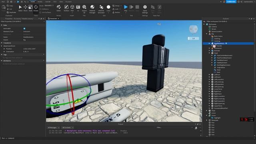
Task: Switch to the MODEL ribbon tab
Action: pyautogui.click(x=40, y=2)
